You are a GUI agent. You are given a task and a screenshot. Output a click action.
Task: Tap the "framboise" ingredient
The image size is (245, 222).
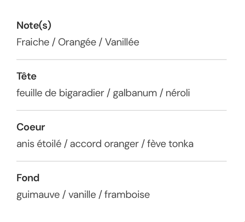click(x=127, y=195)
